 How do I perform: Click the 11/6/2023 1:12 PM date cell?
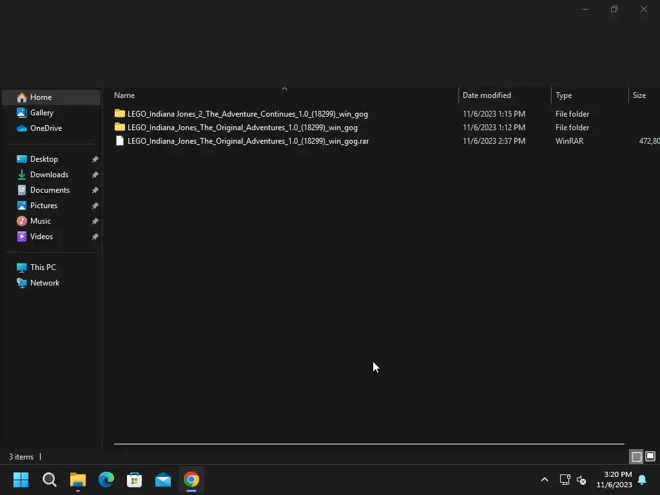coord(494,128)
